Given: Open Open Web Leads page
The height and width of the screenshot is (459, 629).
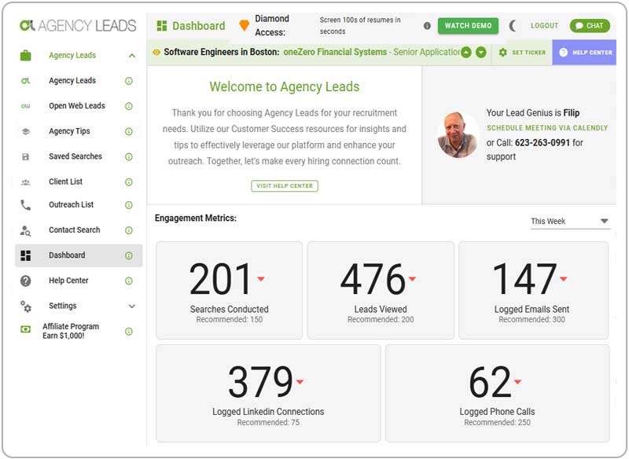Looking at the screenshot, I should coord(78,106).
